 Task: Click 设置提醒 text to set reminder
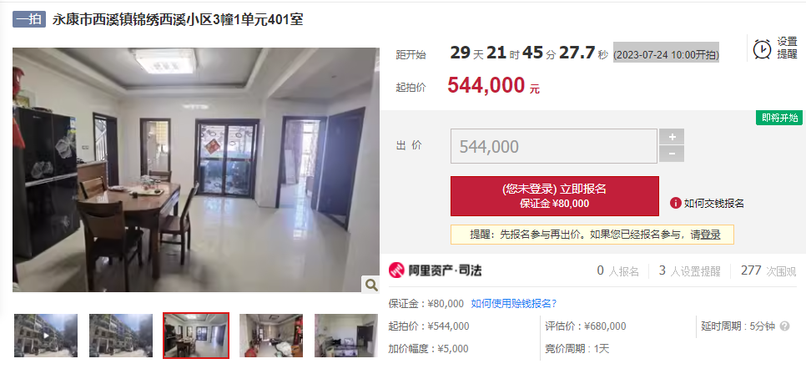point(787,48)
